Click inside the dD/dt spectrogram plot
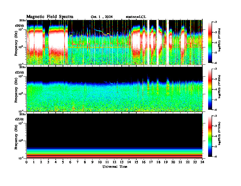Screen dimensions: 241x186 pos(114,89)
